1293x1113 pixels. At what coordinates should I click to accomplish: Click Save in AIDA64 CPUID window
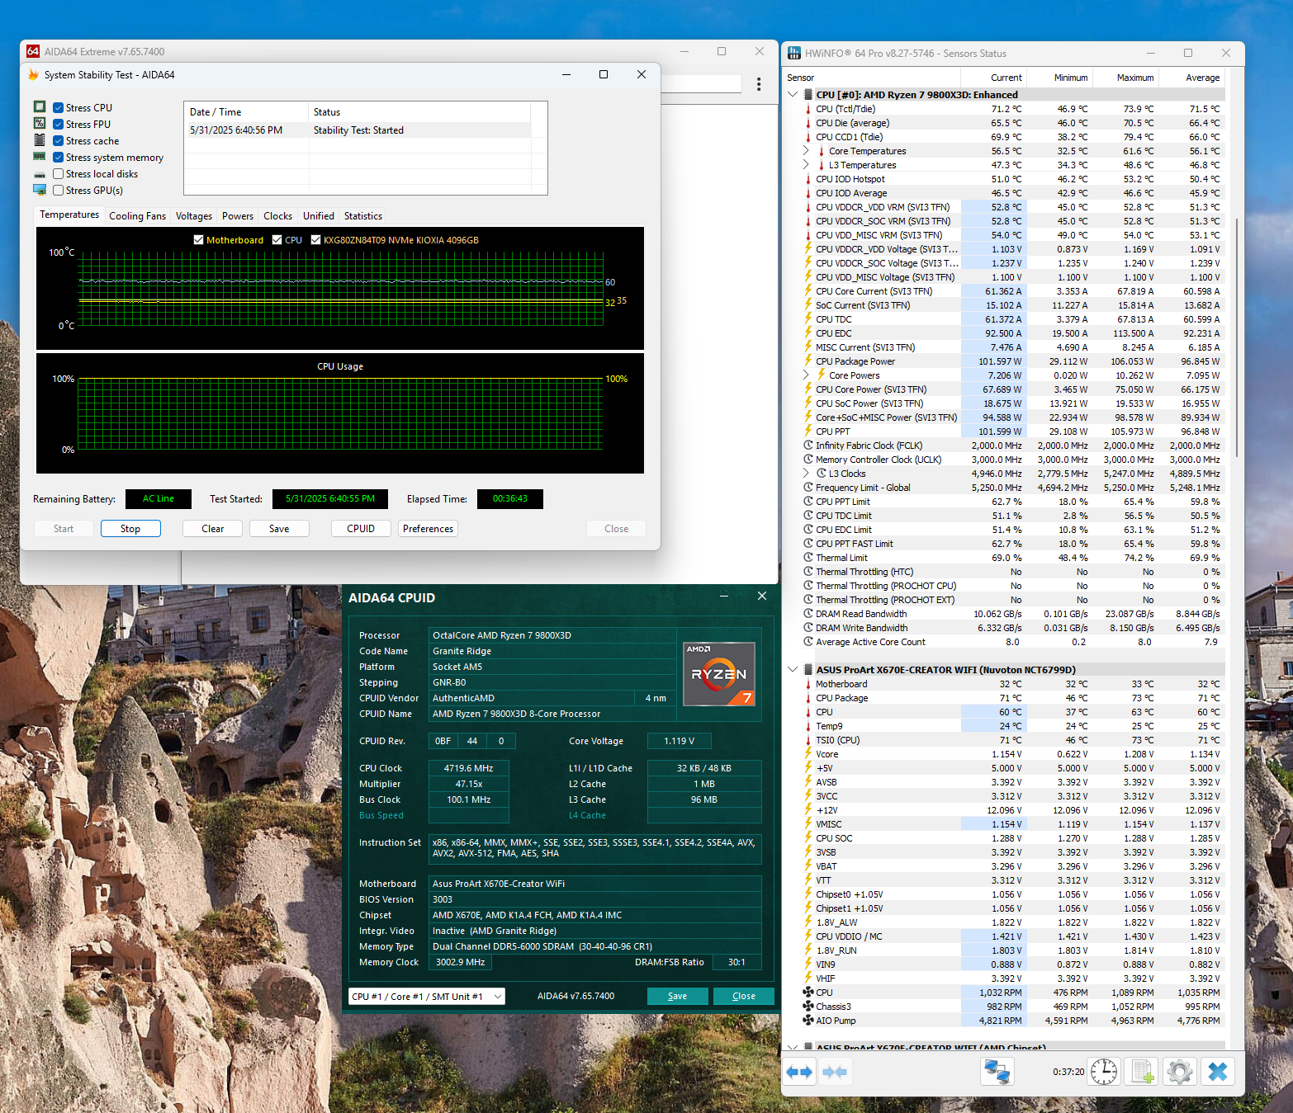pos(678,996)
